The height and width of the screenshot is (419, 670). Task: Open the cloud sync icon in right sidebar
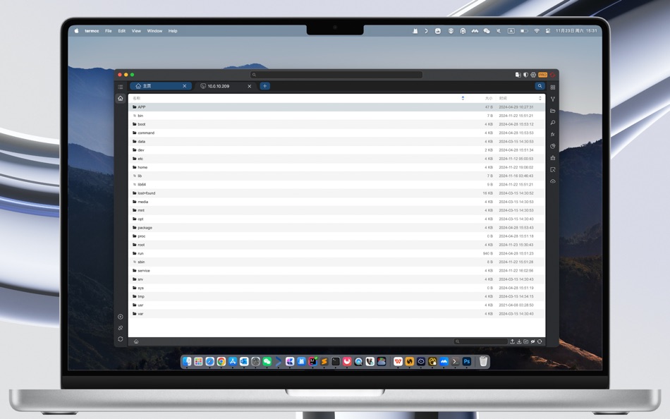[553, 181]
